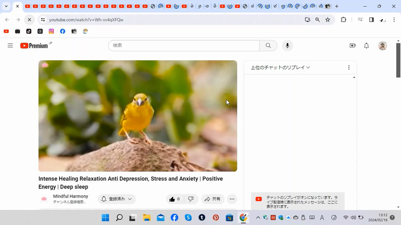Open Pinterest from taskbar

[x=216, y=217]
